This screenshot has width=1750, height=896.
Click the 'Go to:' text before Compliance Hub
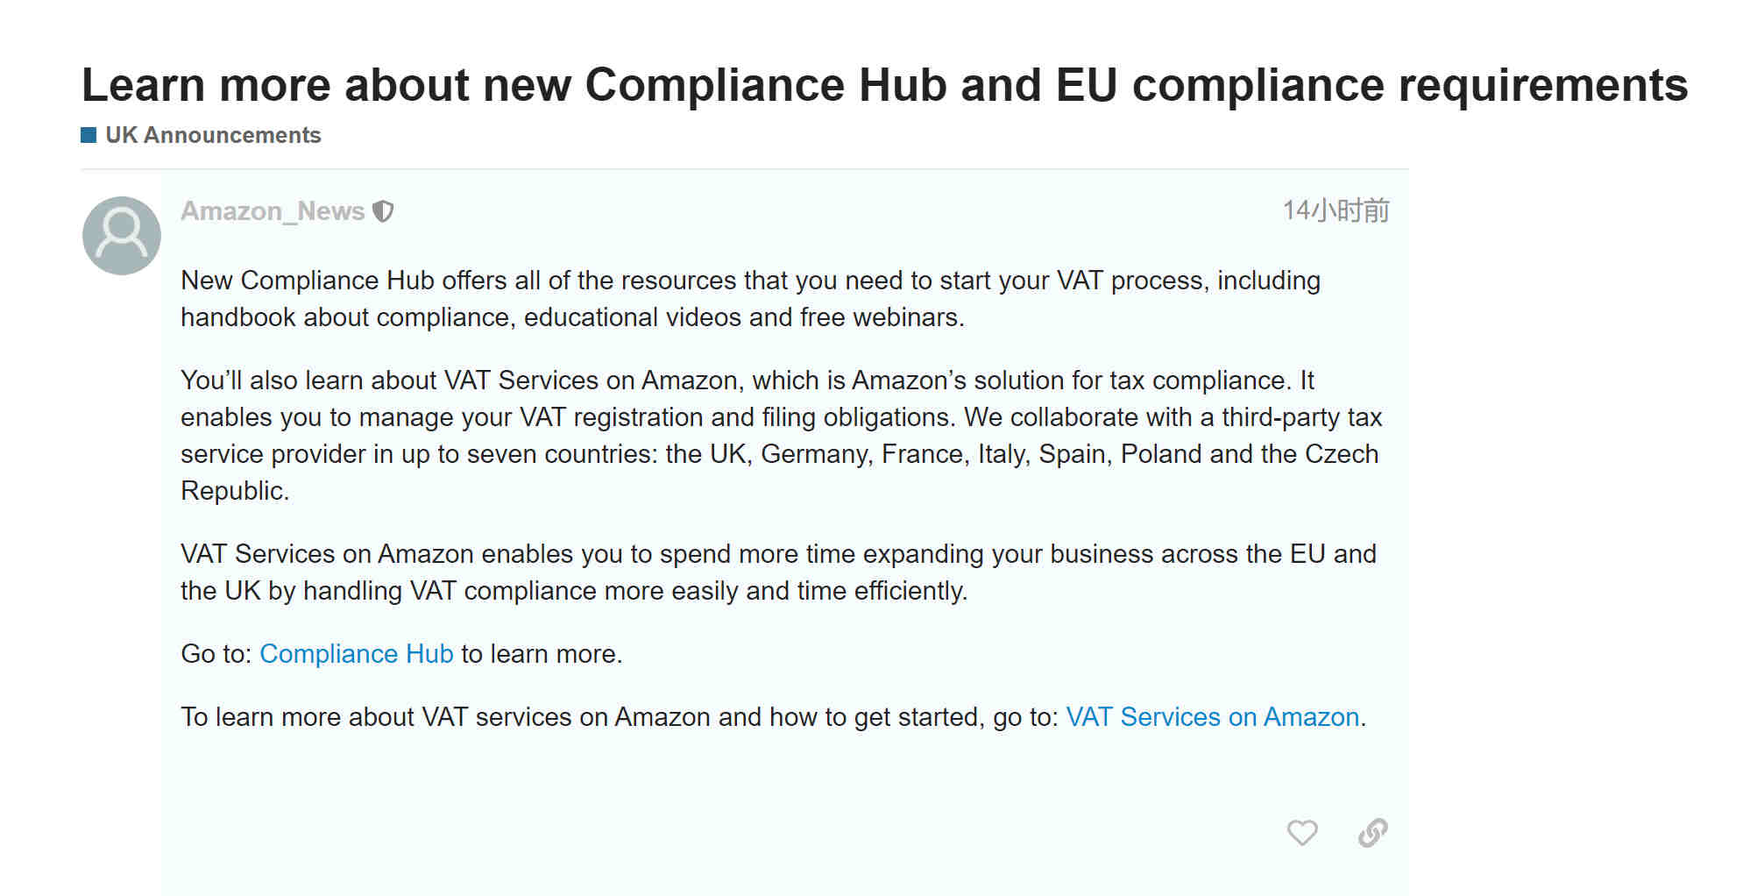pyautogui.click(x=216, y=654)
